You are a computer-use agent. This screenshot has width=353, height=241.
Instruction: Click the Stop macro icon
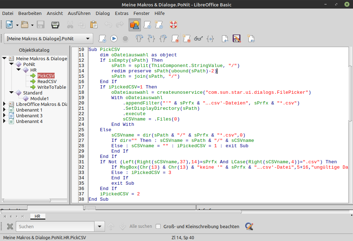click(125, 39)
